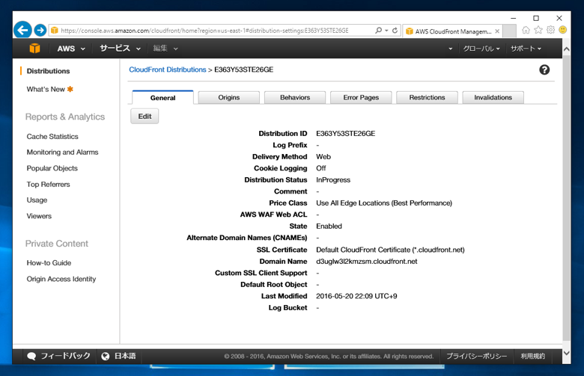
Task: Click the orange AWS cube logo
Action: [34, 49]
